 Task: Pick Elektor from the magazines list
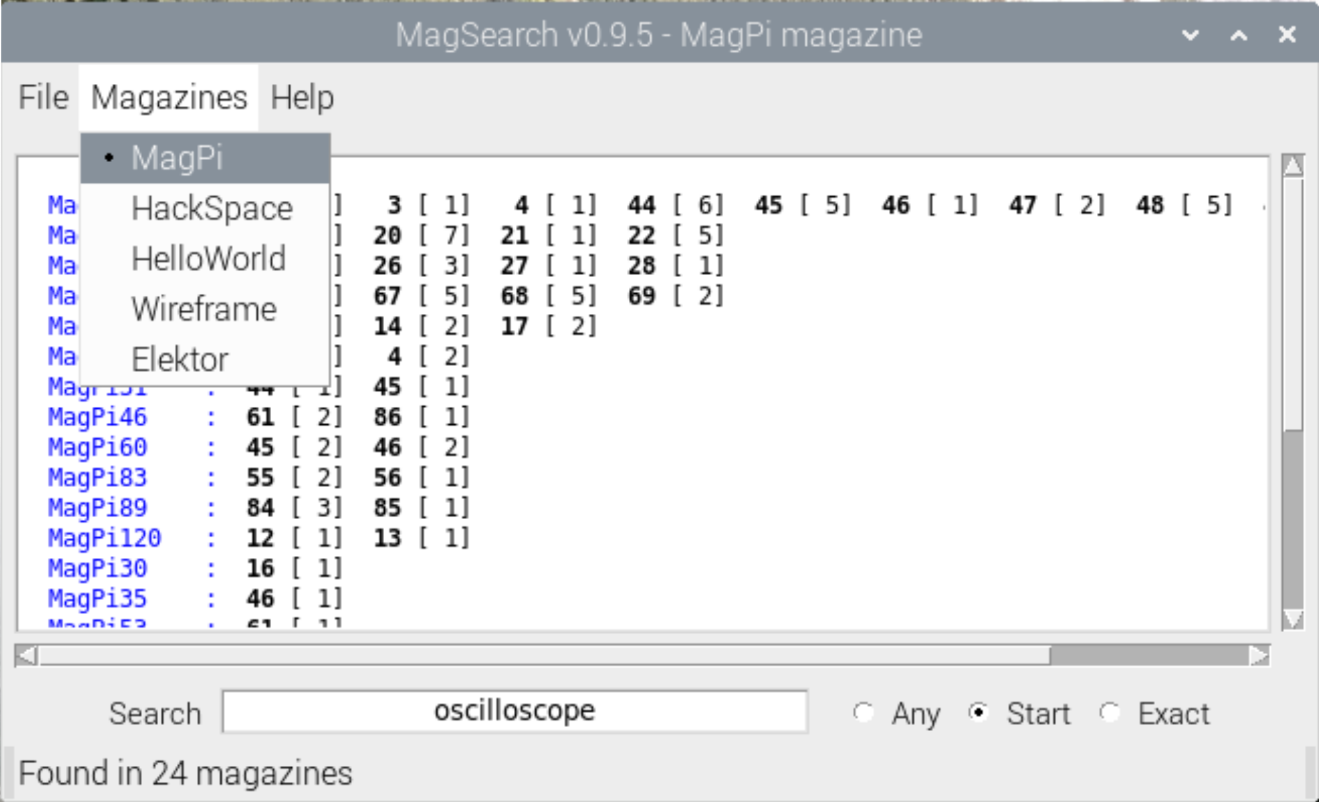(x=181, y=358)
